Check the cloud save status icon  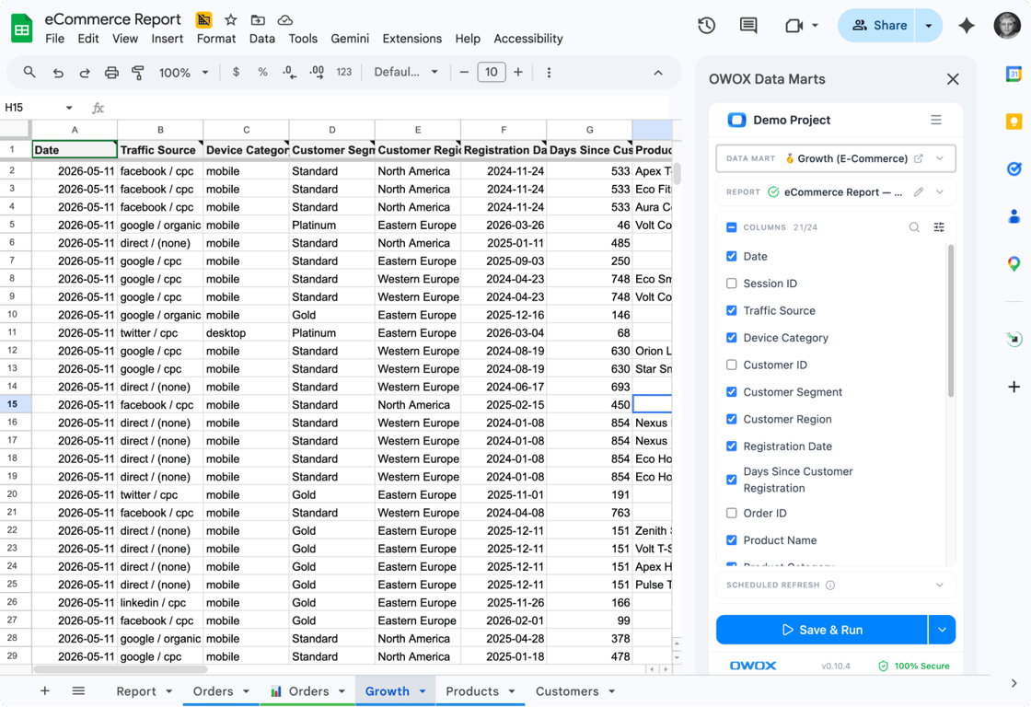[284, 19]
